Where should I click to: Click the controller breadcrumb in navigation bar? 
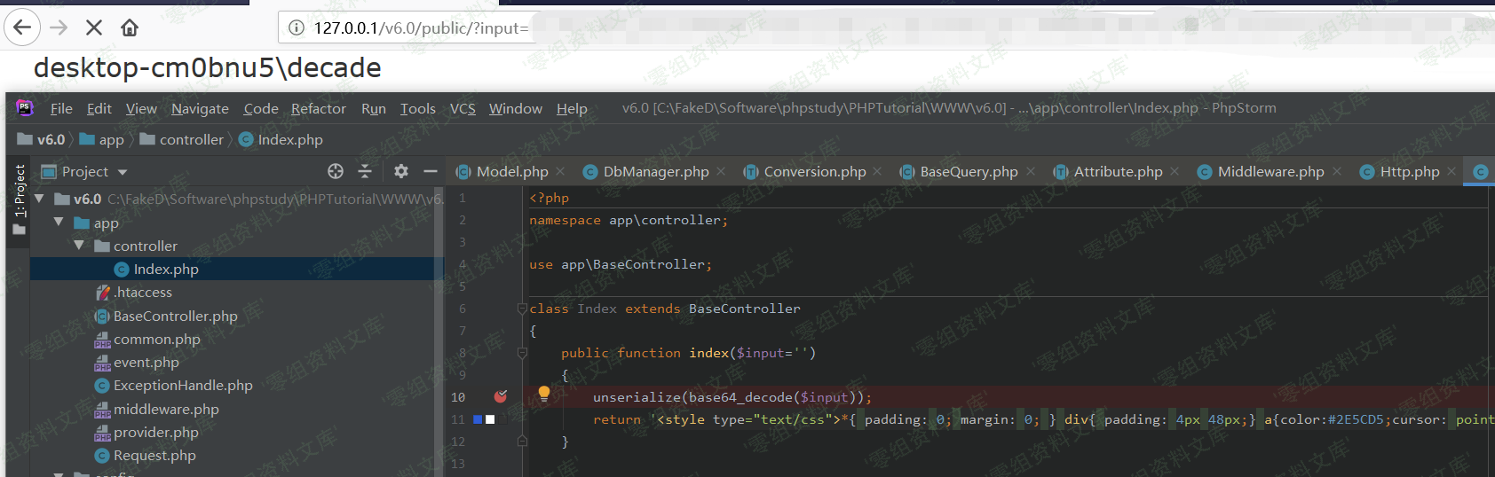coord(191,140)
